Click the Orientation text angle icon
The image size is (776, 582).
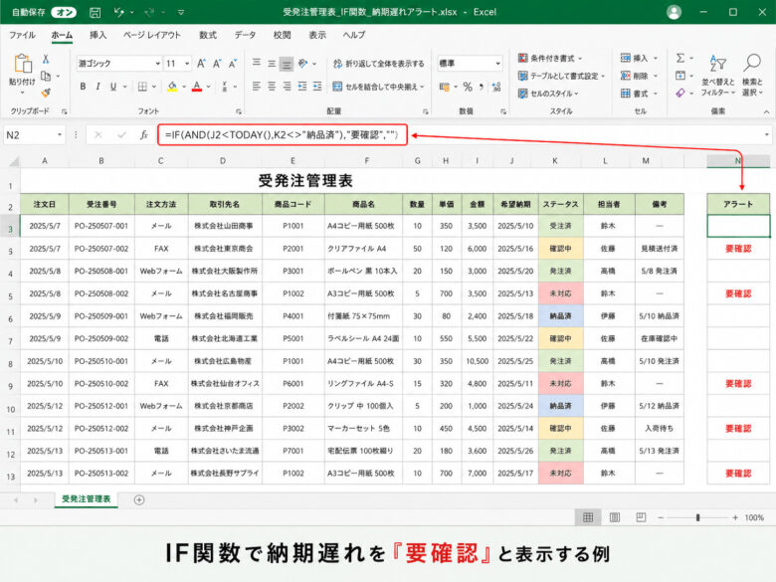(x=302, y=64)
